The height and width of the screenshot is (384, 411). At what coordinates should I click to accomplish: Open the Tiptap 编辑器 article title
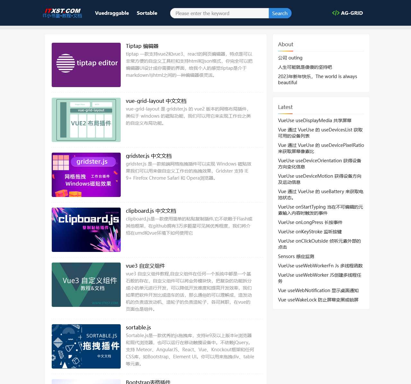click(142, 46)
